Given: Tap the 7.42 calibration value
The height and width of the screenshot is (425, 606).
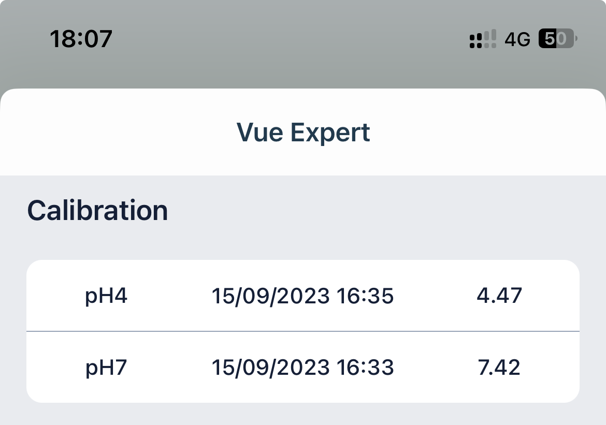Looking at the screenshot, I should click(x=499, y=368).
